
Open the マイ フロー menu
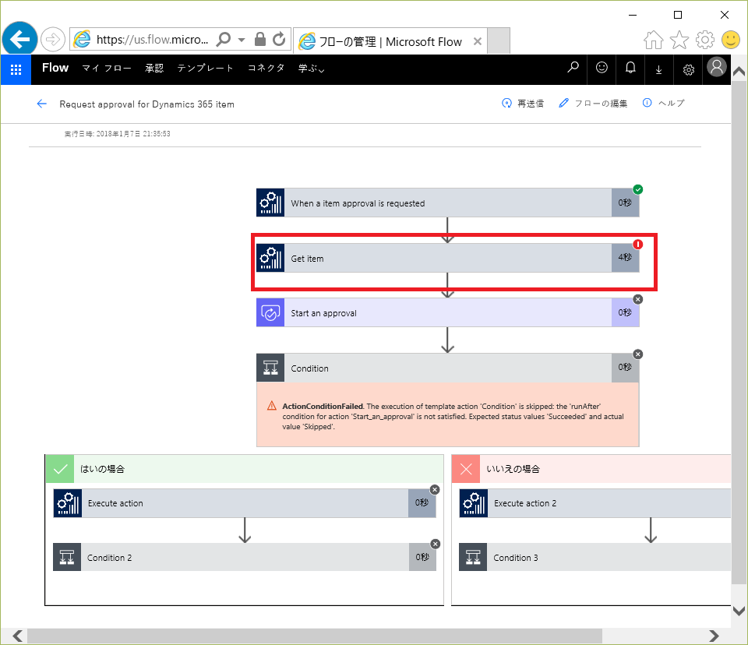point(107,69)
